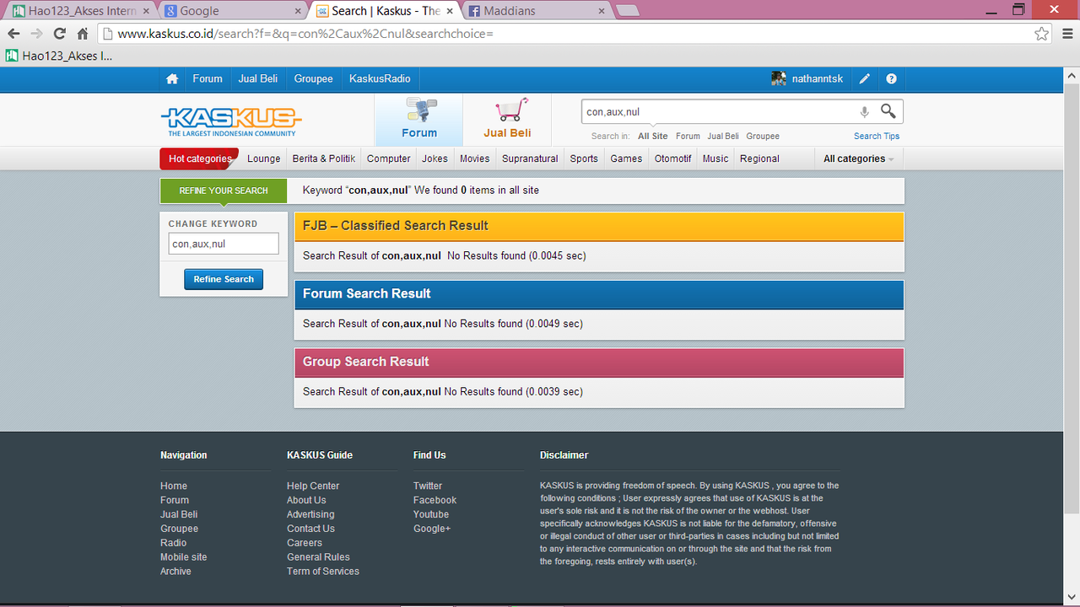Click the pencil create-post icon
This screenshot has width=1080, height=607.
(x=864, y=78)
